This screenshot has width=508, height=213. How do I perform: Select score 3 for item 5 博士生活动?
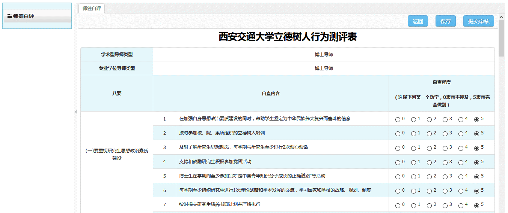pyautogui.click(x=445, y=177)
